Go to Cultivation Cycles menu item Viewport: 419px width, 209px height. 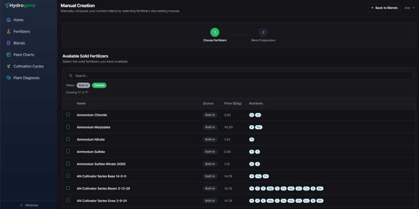click(29, 66)
